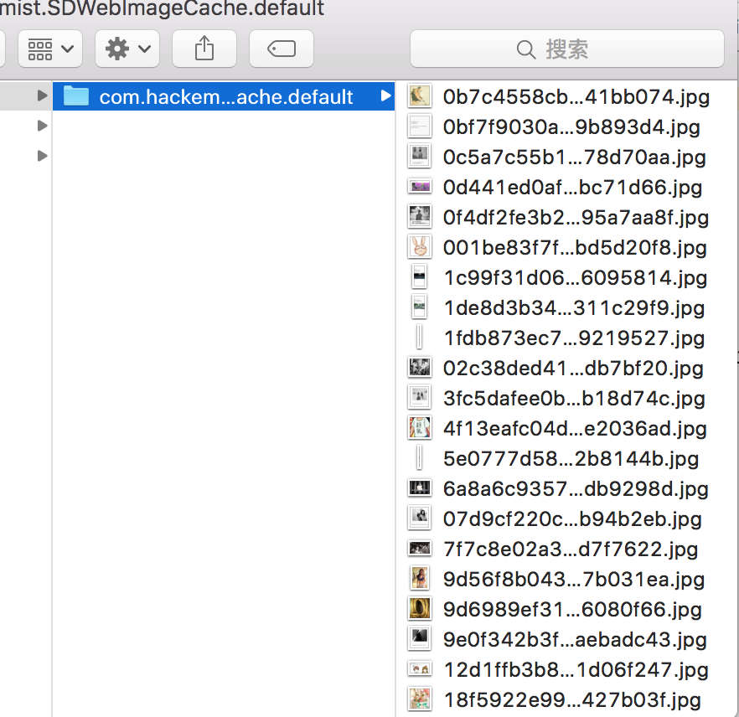Image resolution: width=739 pixels, height=717 pixels.
Task: Click thumbnail icon of 0bf7f9030a...9b893d4.jpg
Action: pos(419,126)
